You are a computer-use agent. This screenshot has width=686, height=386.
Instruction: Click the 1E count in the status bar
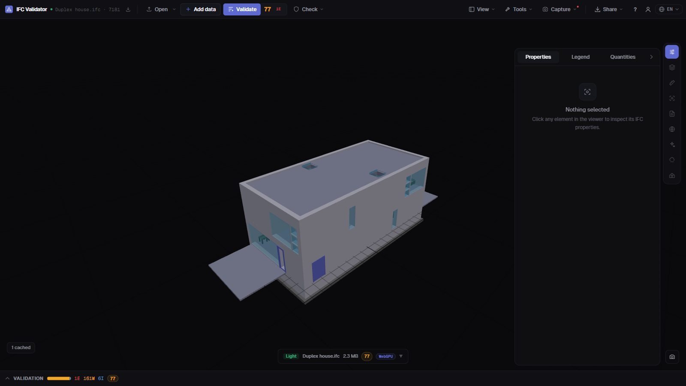tap(77, 378)
